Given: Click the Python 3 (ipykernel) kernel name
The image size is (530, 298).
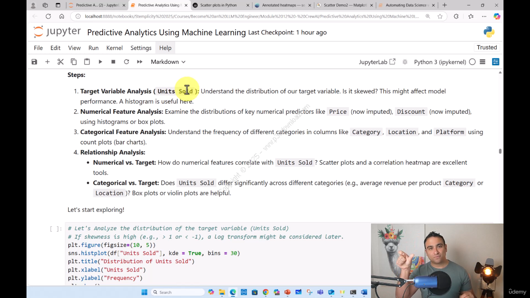Looking at the screenshot, I should point(440,62).
